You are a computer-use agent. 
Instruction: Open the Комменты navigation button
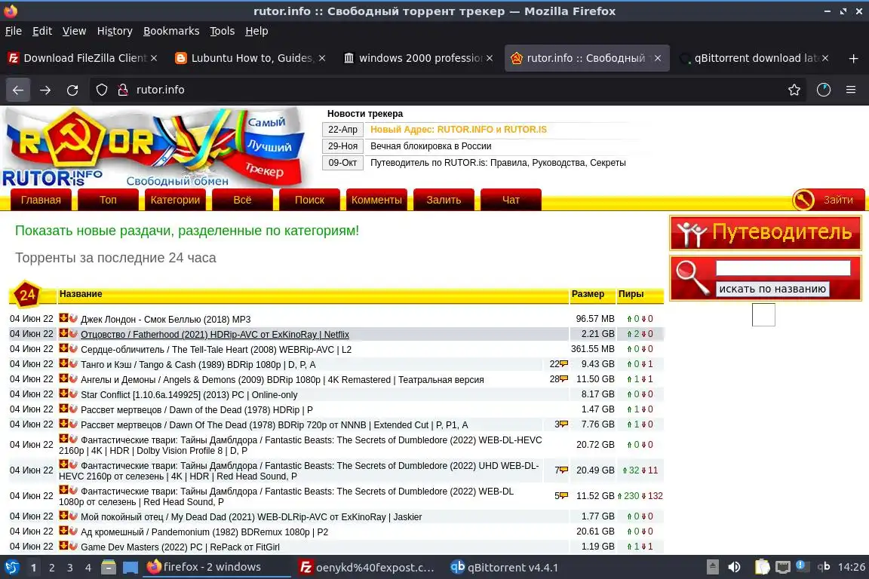(x=377, y=200)
